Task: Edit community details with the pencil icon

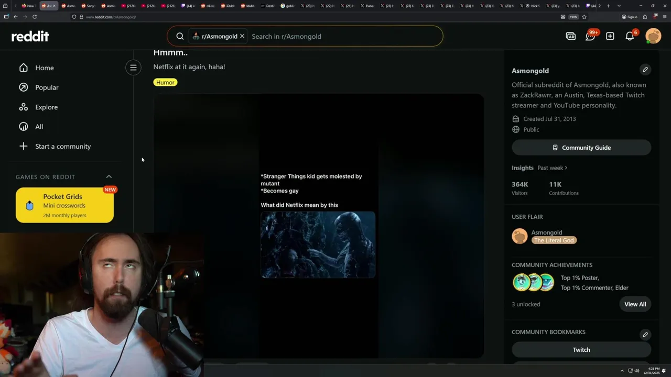Action: [x=645, y=70]
